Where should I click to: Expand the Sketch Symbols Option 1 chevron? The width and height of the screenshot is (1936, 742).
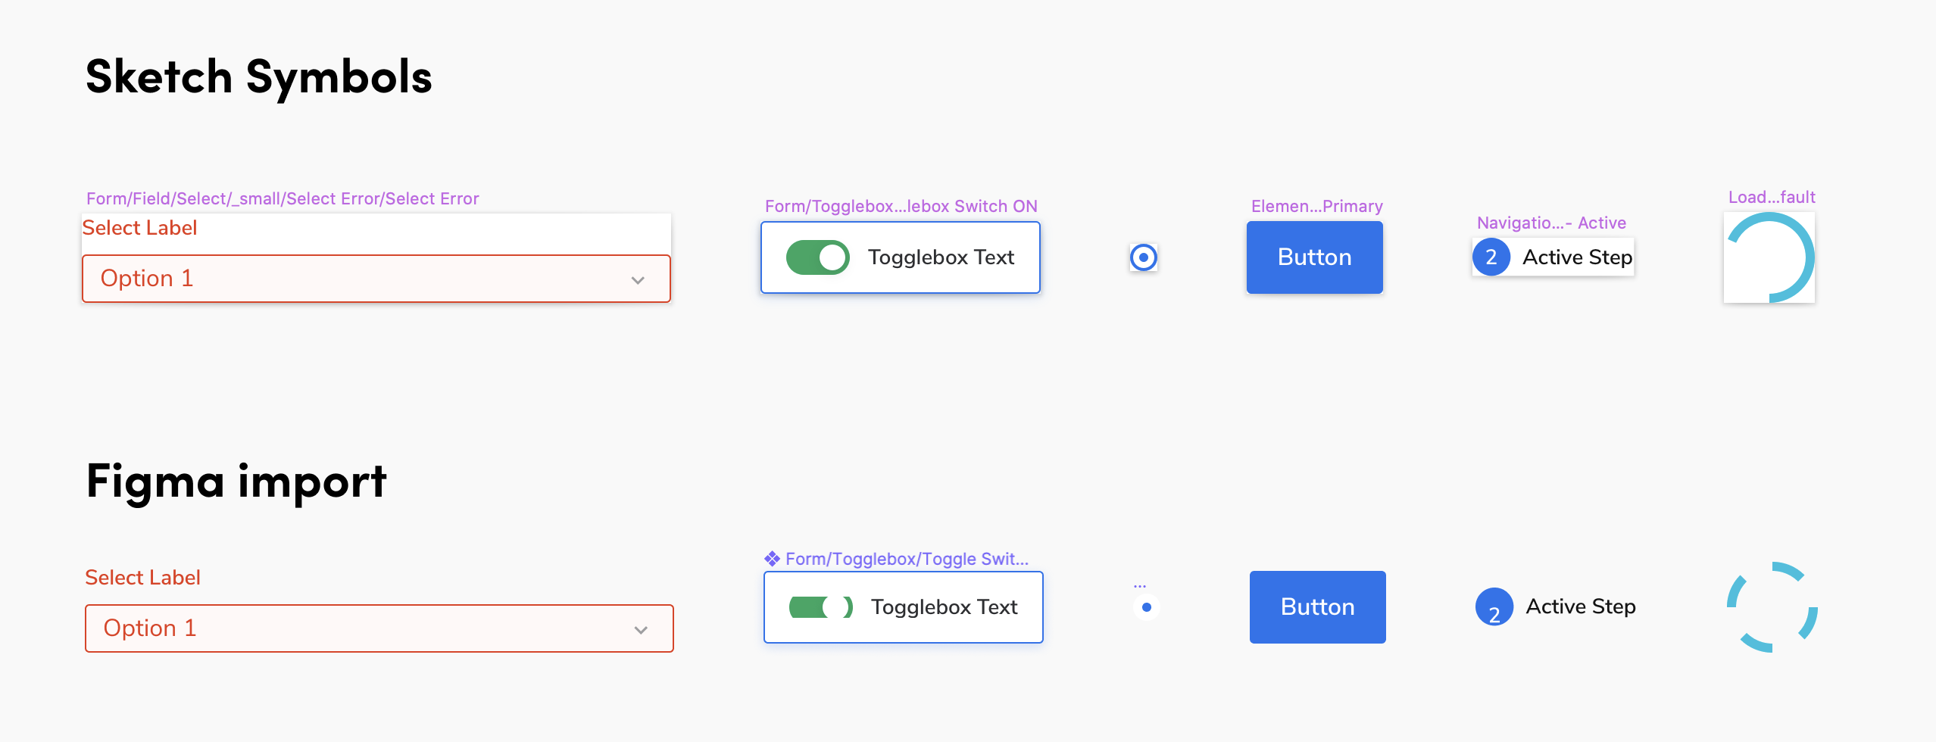click(x=638, y=280)
